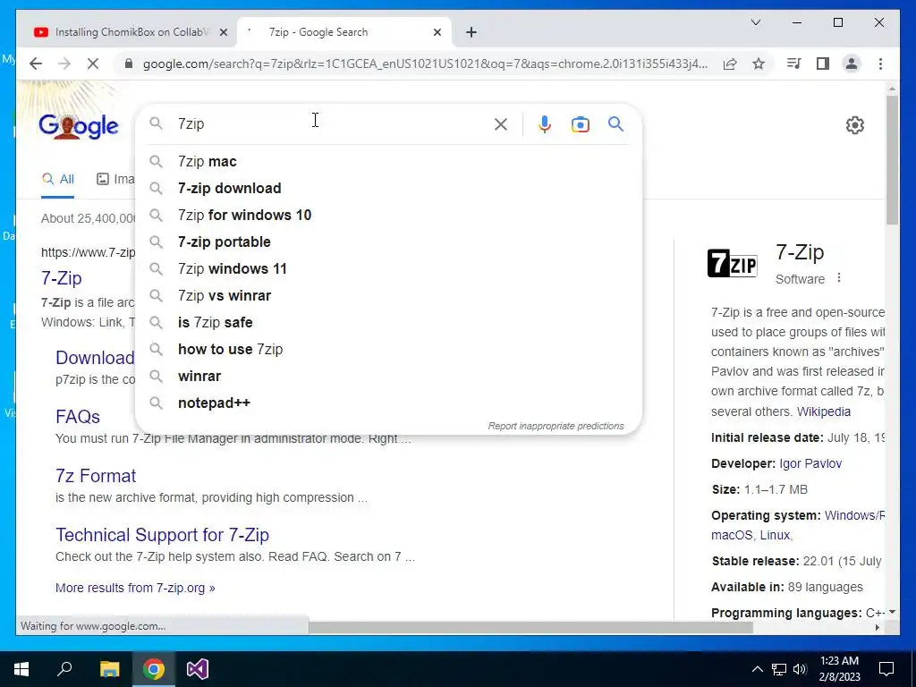Open the taskbar clock showing 1:23 AM
The width and height of the screenshot is (916, 687).
pyautogui.click(x=839, y=669)
